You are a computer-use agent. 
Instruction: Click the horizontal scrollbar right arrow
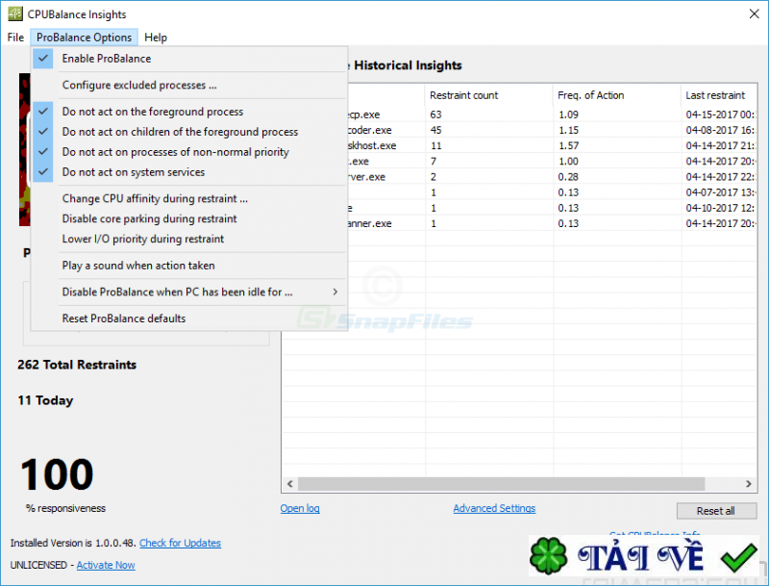[749, 484]
